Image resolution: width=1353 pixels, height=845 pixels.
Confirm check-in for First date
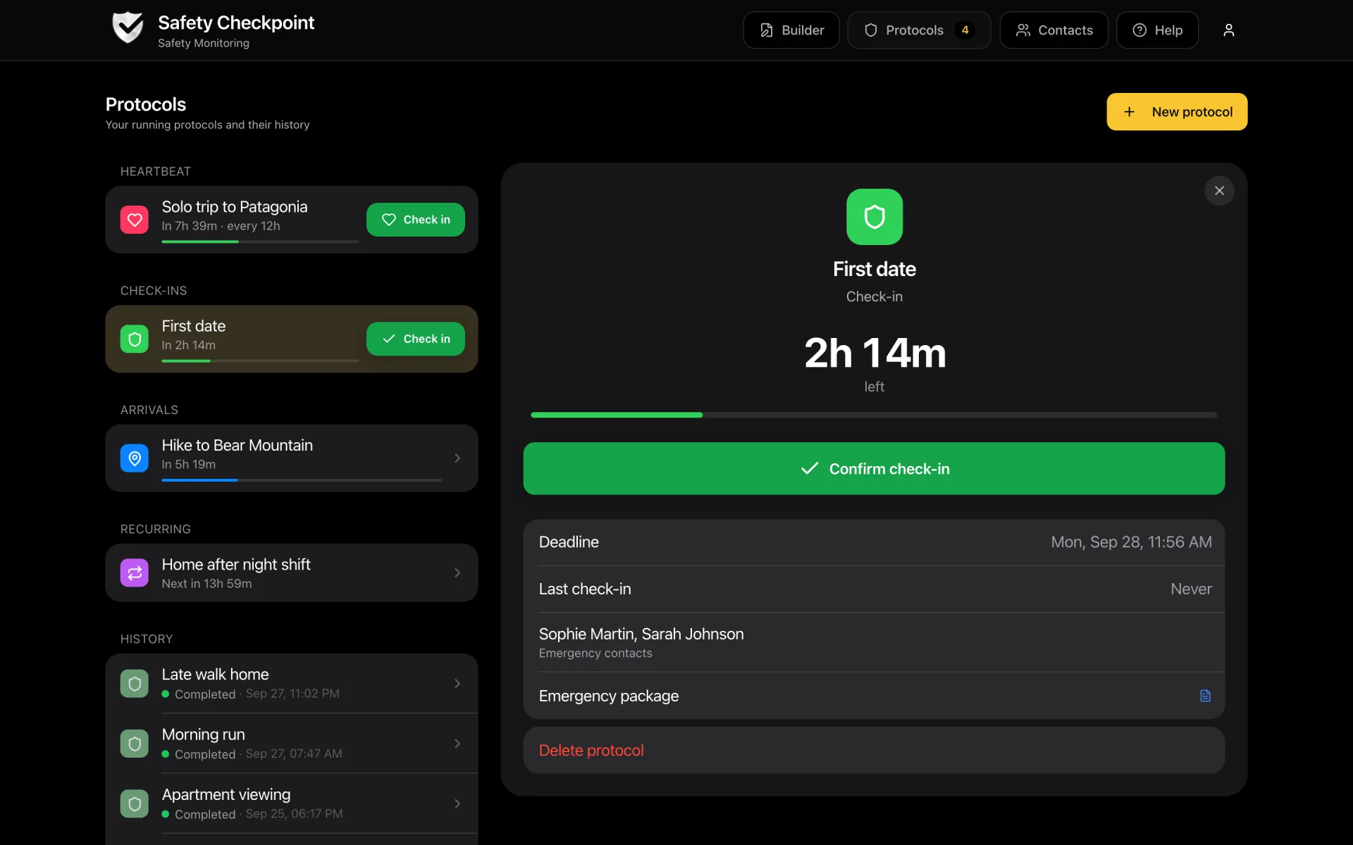coord(874,468)
